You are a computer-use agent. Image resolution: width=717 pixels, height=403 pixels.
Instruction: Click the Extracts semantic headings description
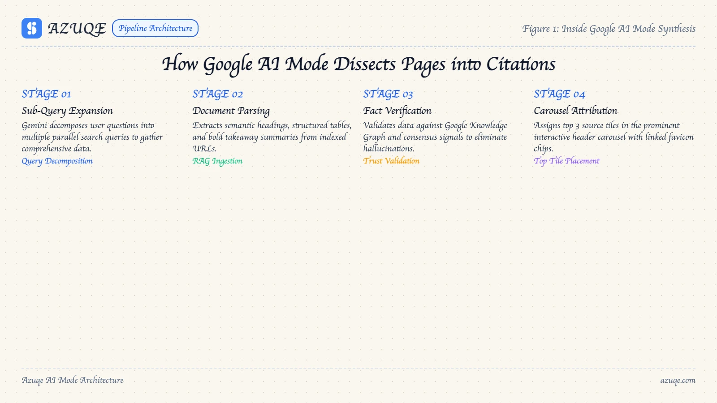pos(272,137)
